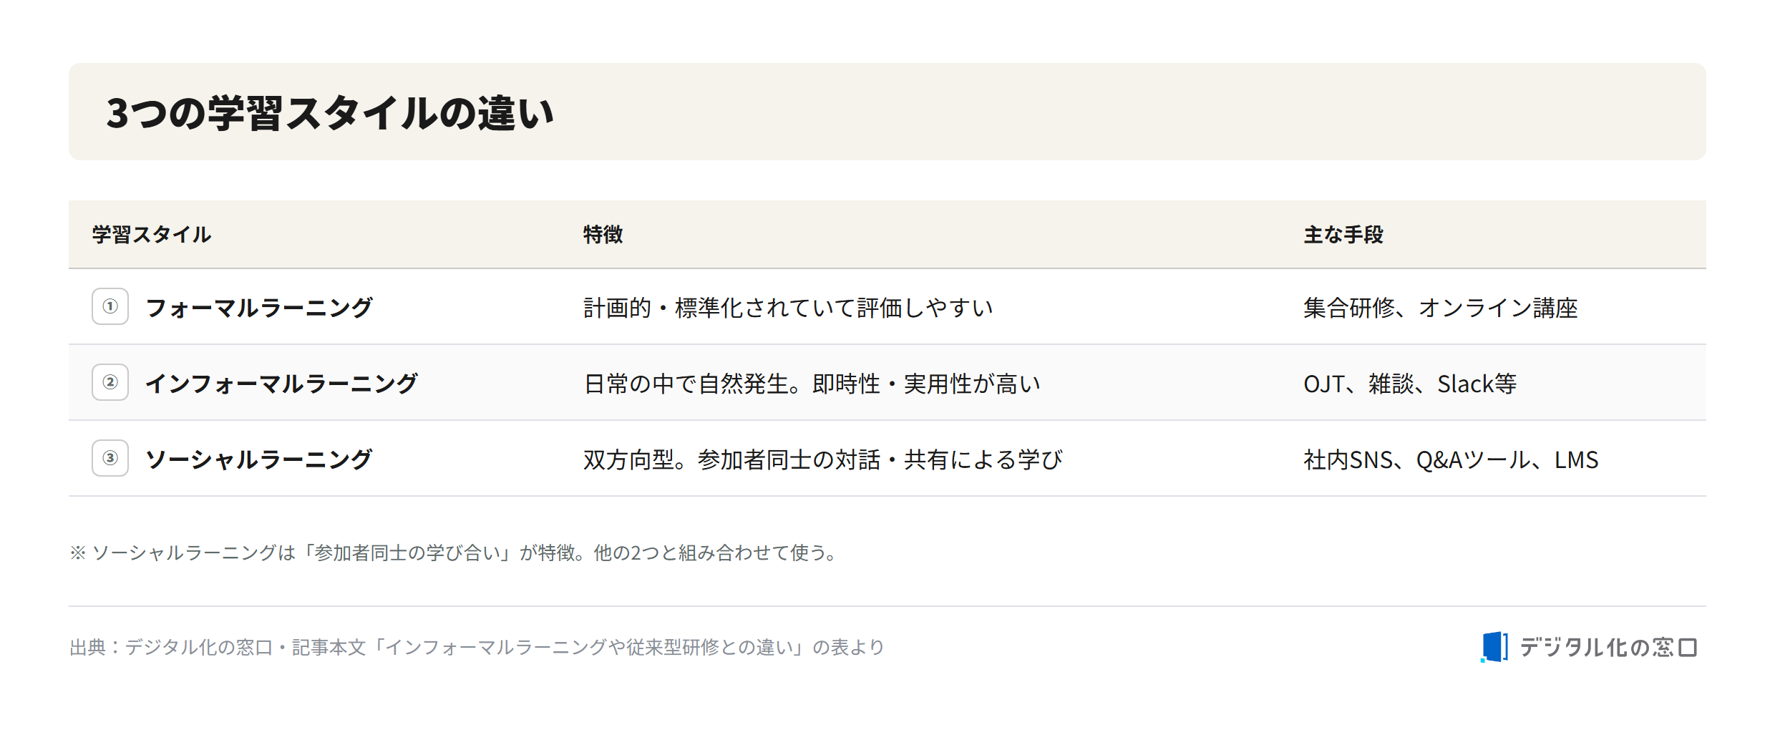This screenshot has height=730, width=1775.
Task: Click the text 計画的・標準化されていて評価しやすい
Action: coord(788,308)
